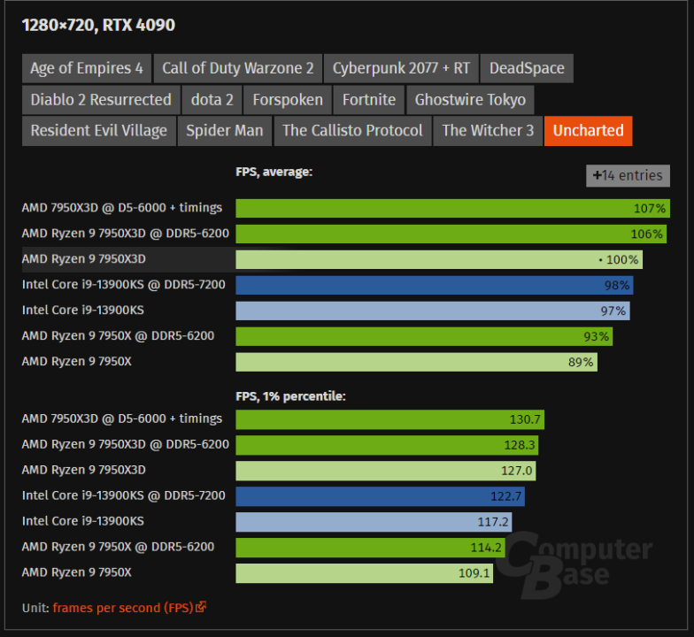Select the DeadSpace game tab

point(527,69)
